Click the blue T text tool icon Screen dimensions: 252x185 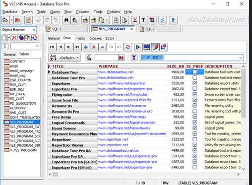[x=143, y=20]
